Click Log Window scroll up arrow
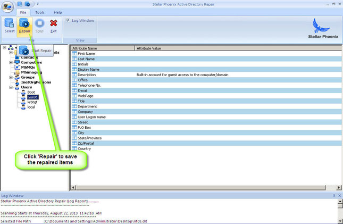Image resolution: width=343 pixels, height=224 pixels. pyautogui.click(x=340, y=201)
